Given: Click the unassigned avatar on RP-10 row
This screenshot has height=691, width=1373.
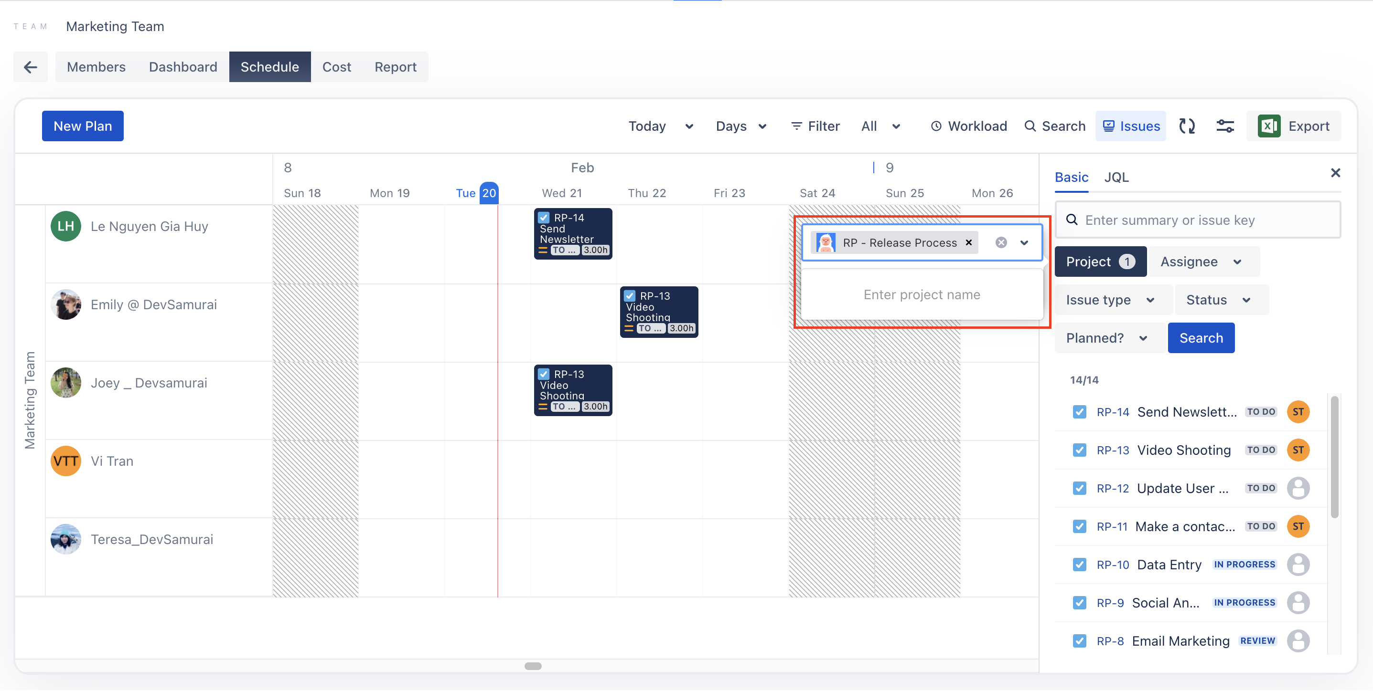Looking at the screenshot, I should pos(1298,565).
